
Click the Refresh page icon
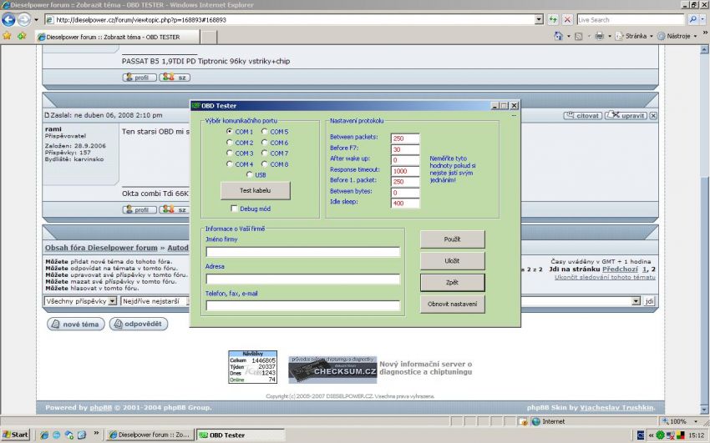point(553,19)
